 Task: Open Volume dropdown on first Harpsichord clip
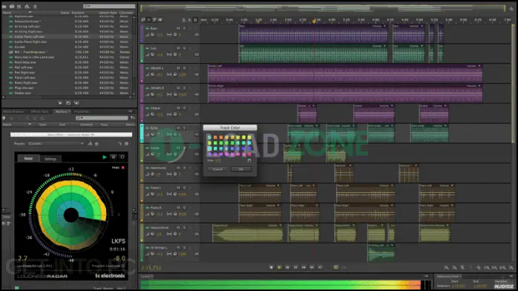coord(281,225)
